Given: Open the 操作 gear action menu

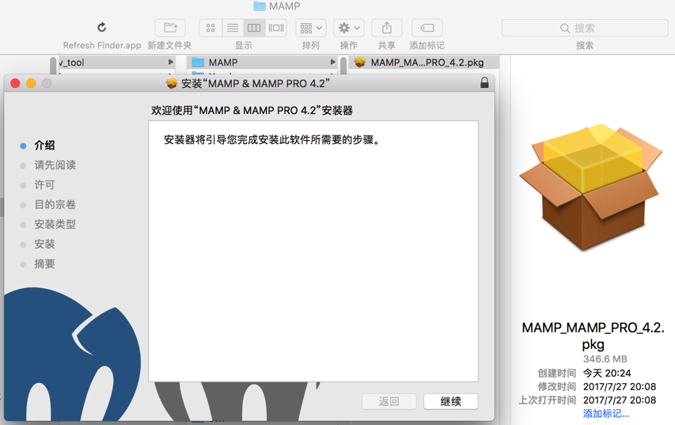Looking at the screenshot, I should pos(349,28).
